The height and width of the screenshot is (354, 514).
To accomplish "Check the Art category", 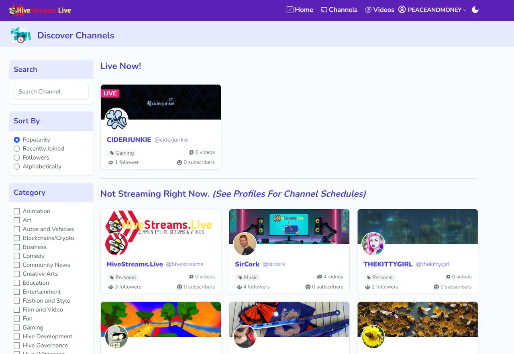I will tap(17, 220).
